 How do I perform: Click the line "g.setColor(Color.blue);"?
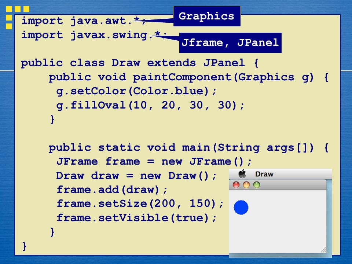(136, 92)
